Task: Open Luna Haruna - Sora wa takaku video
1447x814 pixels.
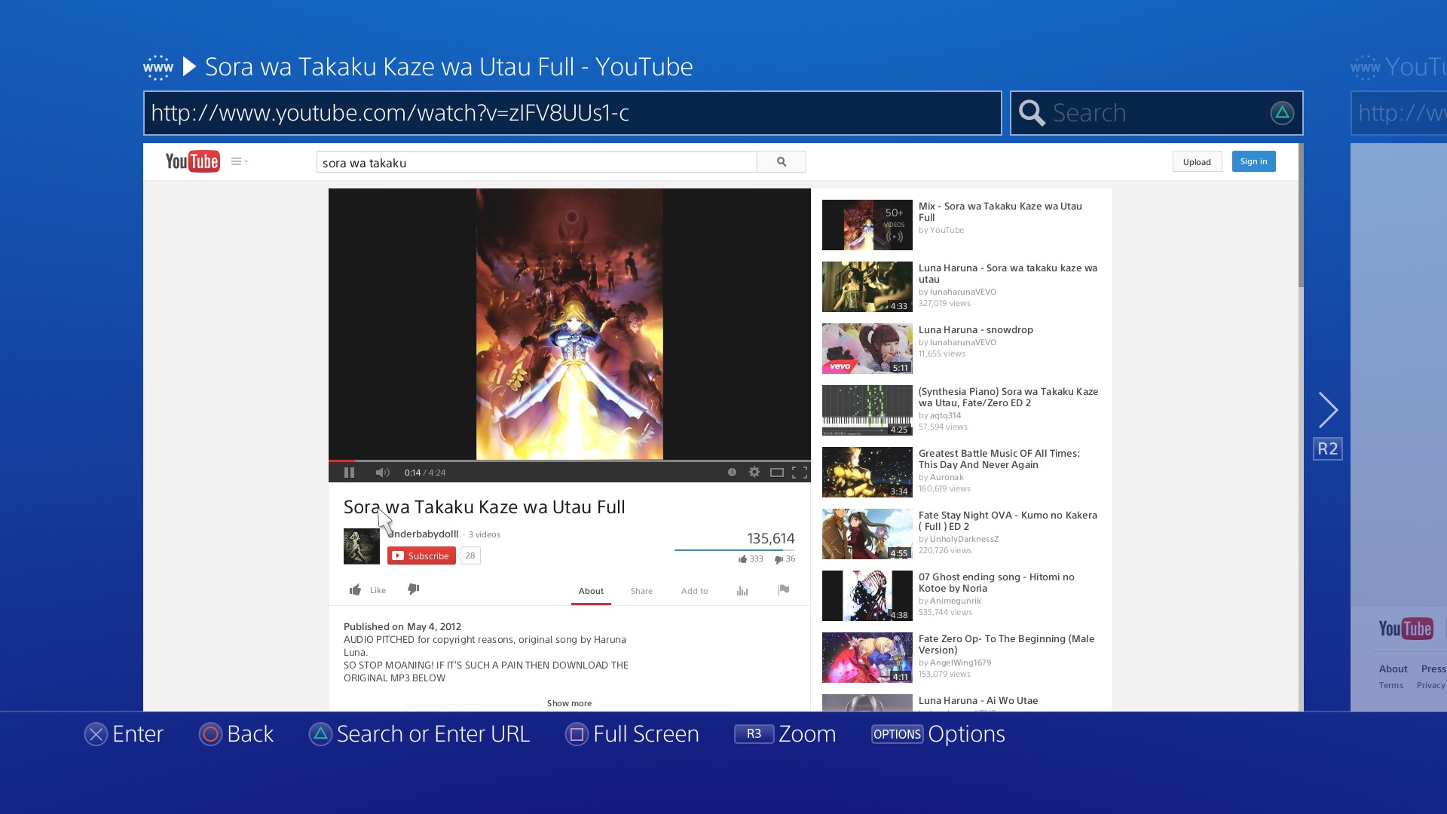Action: point(1008,274)
